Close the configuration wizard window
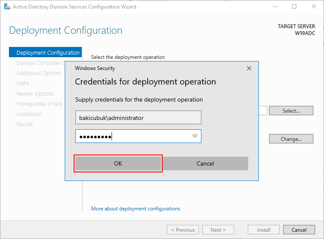 click(314, 7)
